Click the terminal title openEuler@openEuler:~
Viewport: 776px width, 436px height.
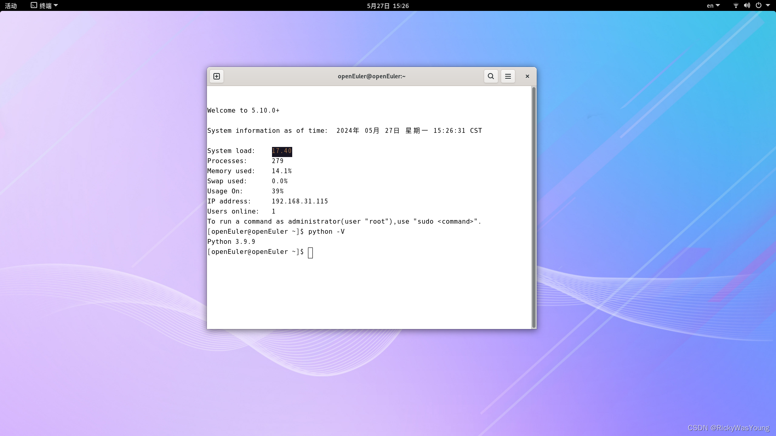(x=371, y=76)
